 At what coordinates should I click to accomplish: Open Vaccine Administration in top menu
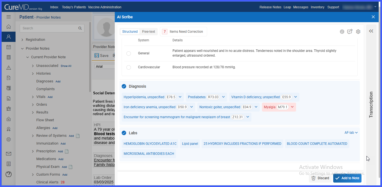tap(105, 7)
